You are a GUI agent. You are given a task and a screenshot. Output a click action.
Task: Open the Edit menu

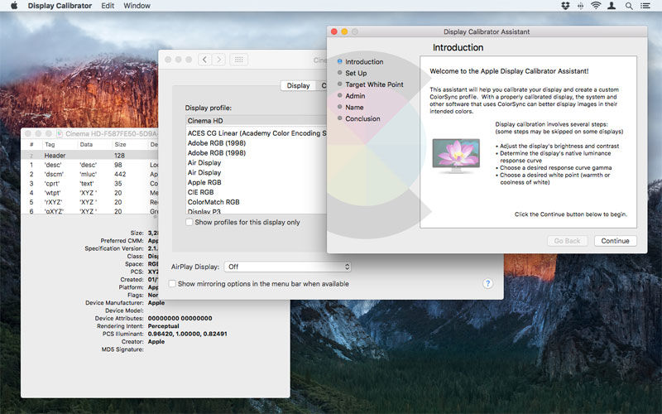[x=108, y=6]
